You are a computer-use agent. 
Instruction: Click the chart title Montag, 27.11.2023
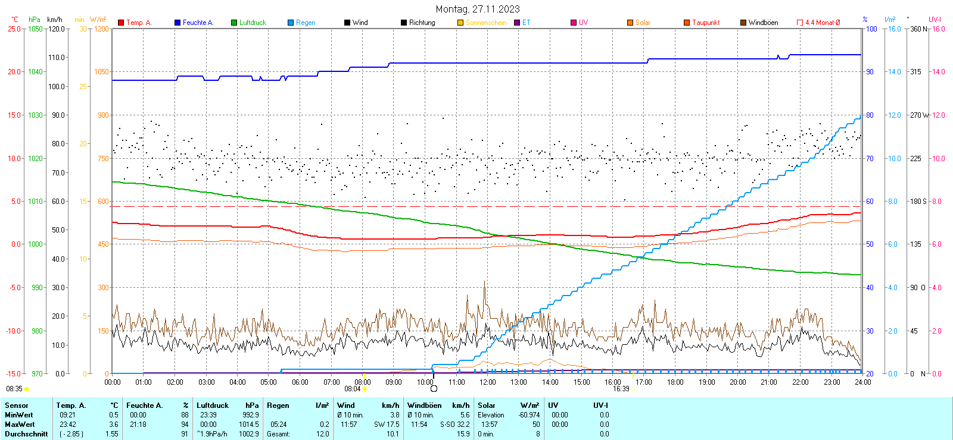[477, 9]
